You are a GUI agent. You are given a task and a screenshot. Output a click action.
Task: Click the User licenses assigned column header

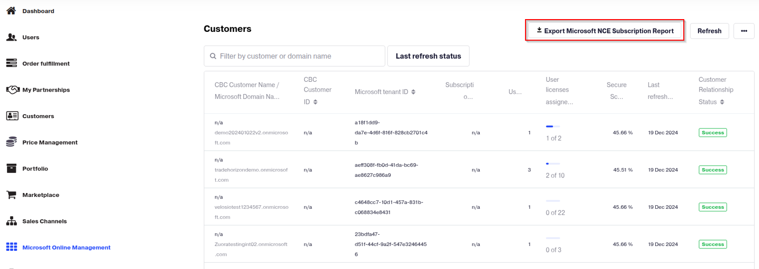coord(559,91)
